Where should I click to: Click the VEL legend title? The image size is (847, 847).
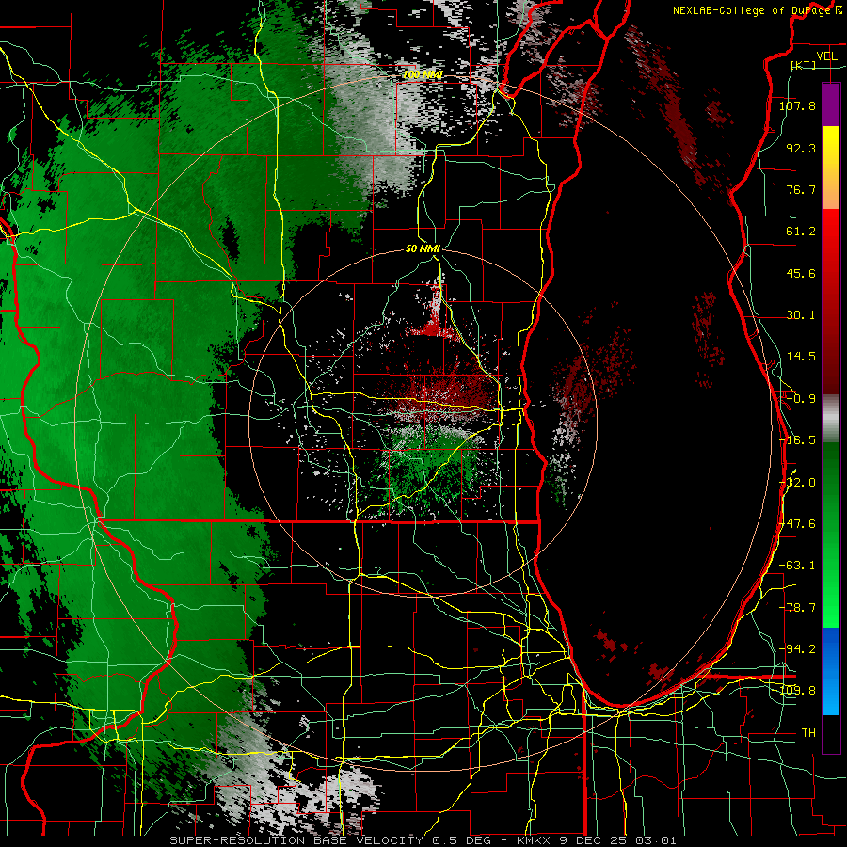pos(826,56)
